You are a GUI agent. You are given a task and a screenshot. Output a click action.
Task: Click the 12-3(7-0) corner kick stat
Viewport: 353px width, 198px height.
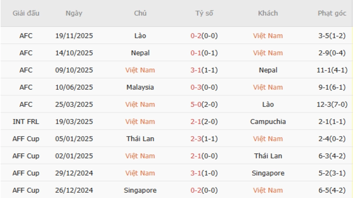click(x=332, y=104)
